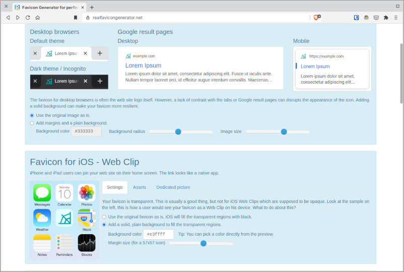This screenshot has height=272, width=404.
Task: Click the iOS Notes app icon
Action: (x=42, y=243)
